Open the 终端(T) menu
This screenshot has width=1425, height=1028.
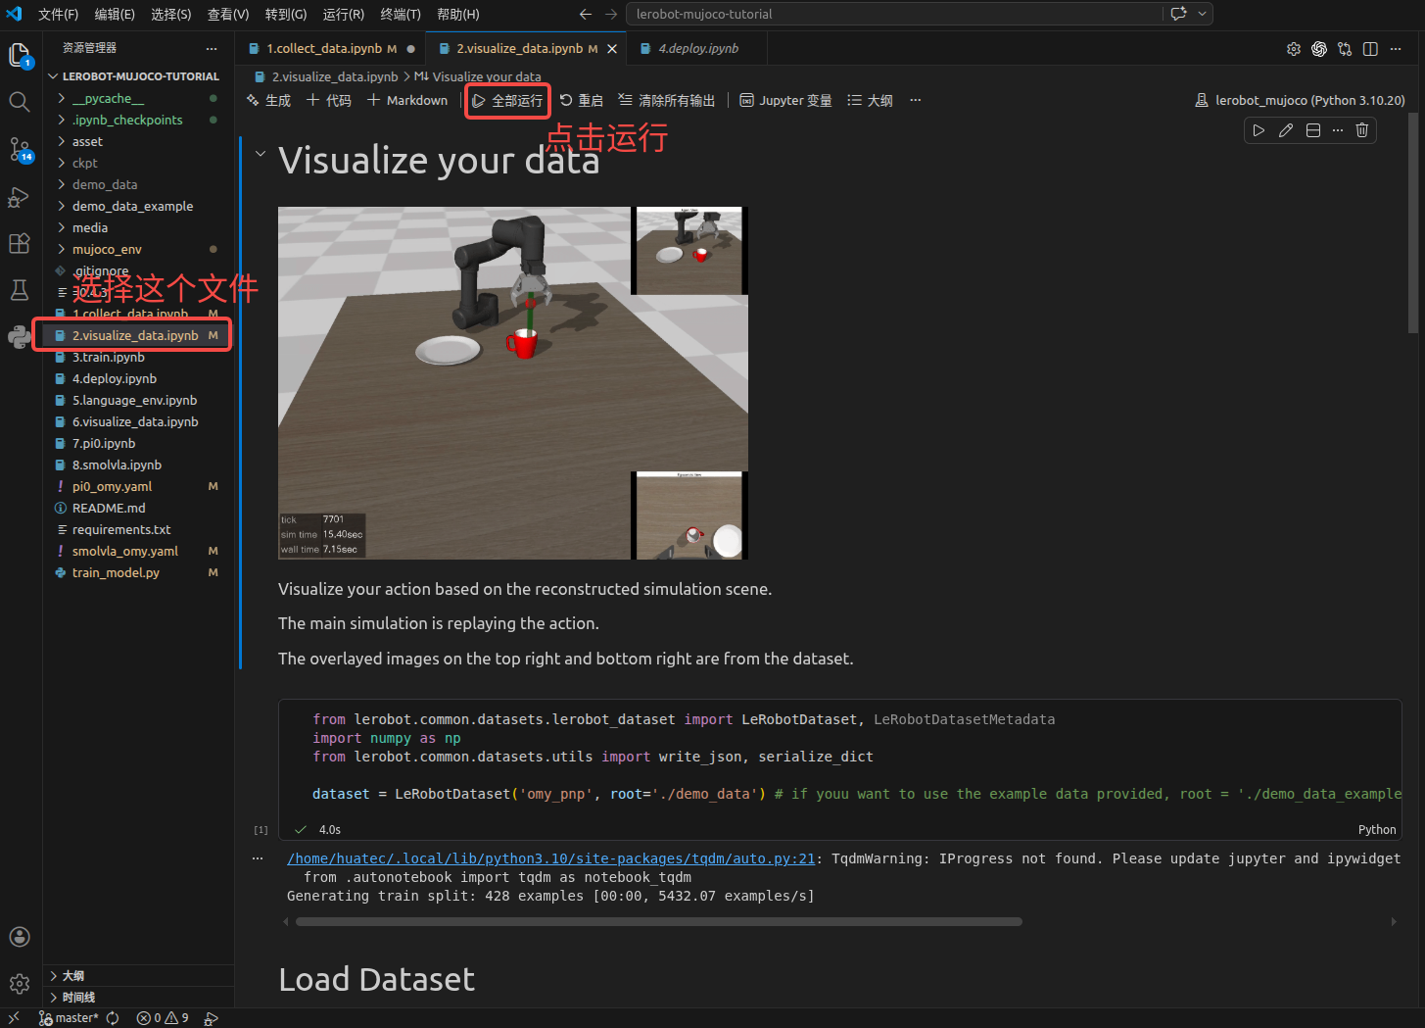(x=401, y=14)
